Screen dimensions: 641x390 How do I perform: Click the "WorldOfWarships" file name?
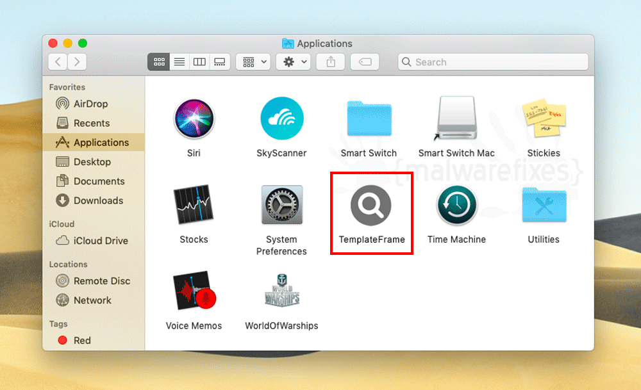coord(281,326)
